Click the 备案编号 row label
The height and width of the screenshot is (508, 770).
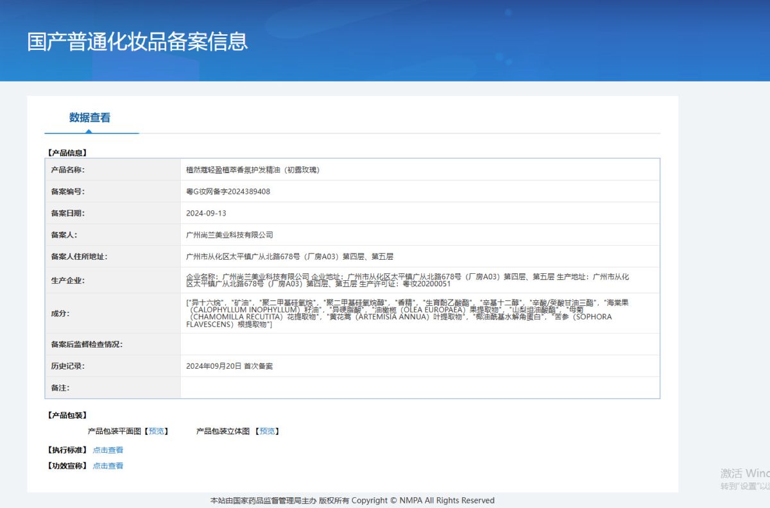point(68,192)
